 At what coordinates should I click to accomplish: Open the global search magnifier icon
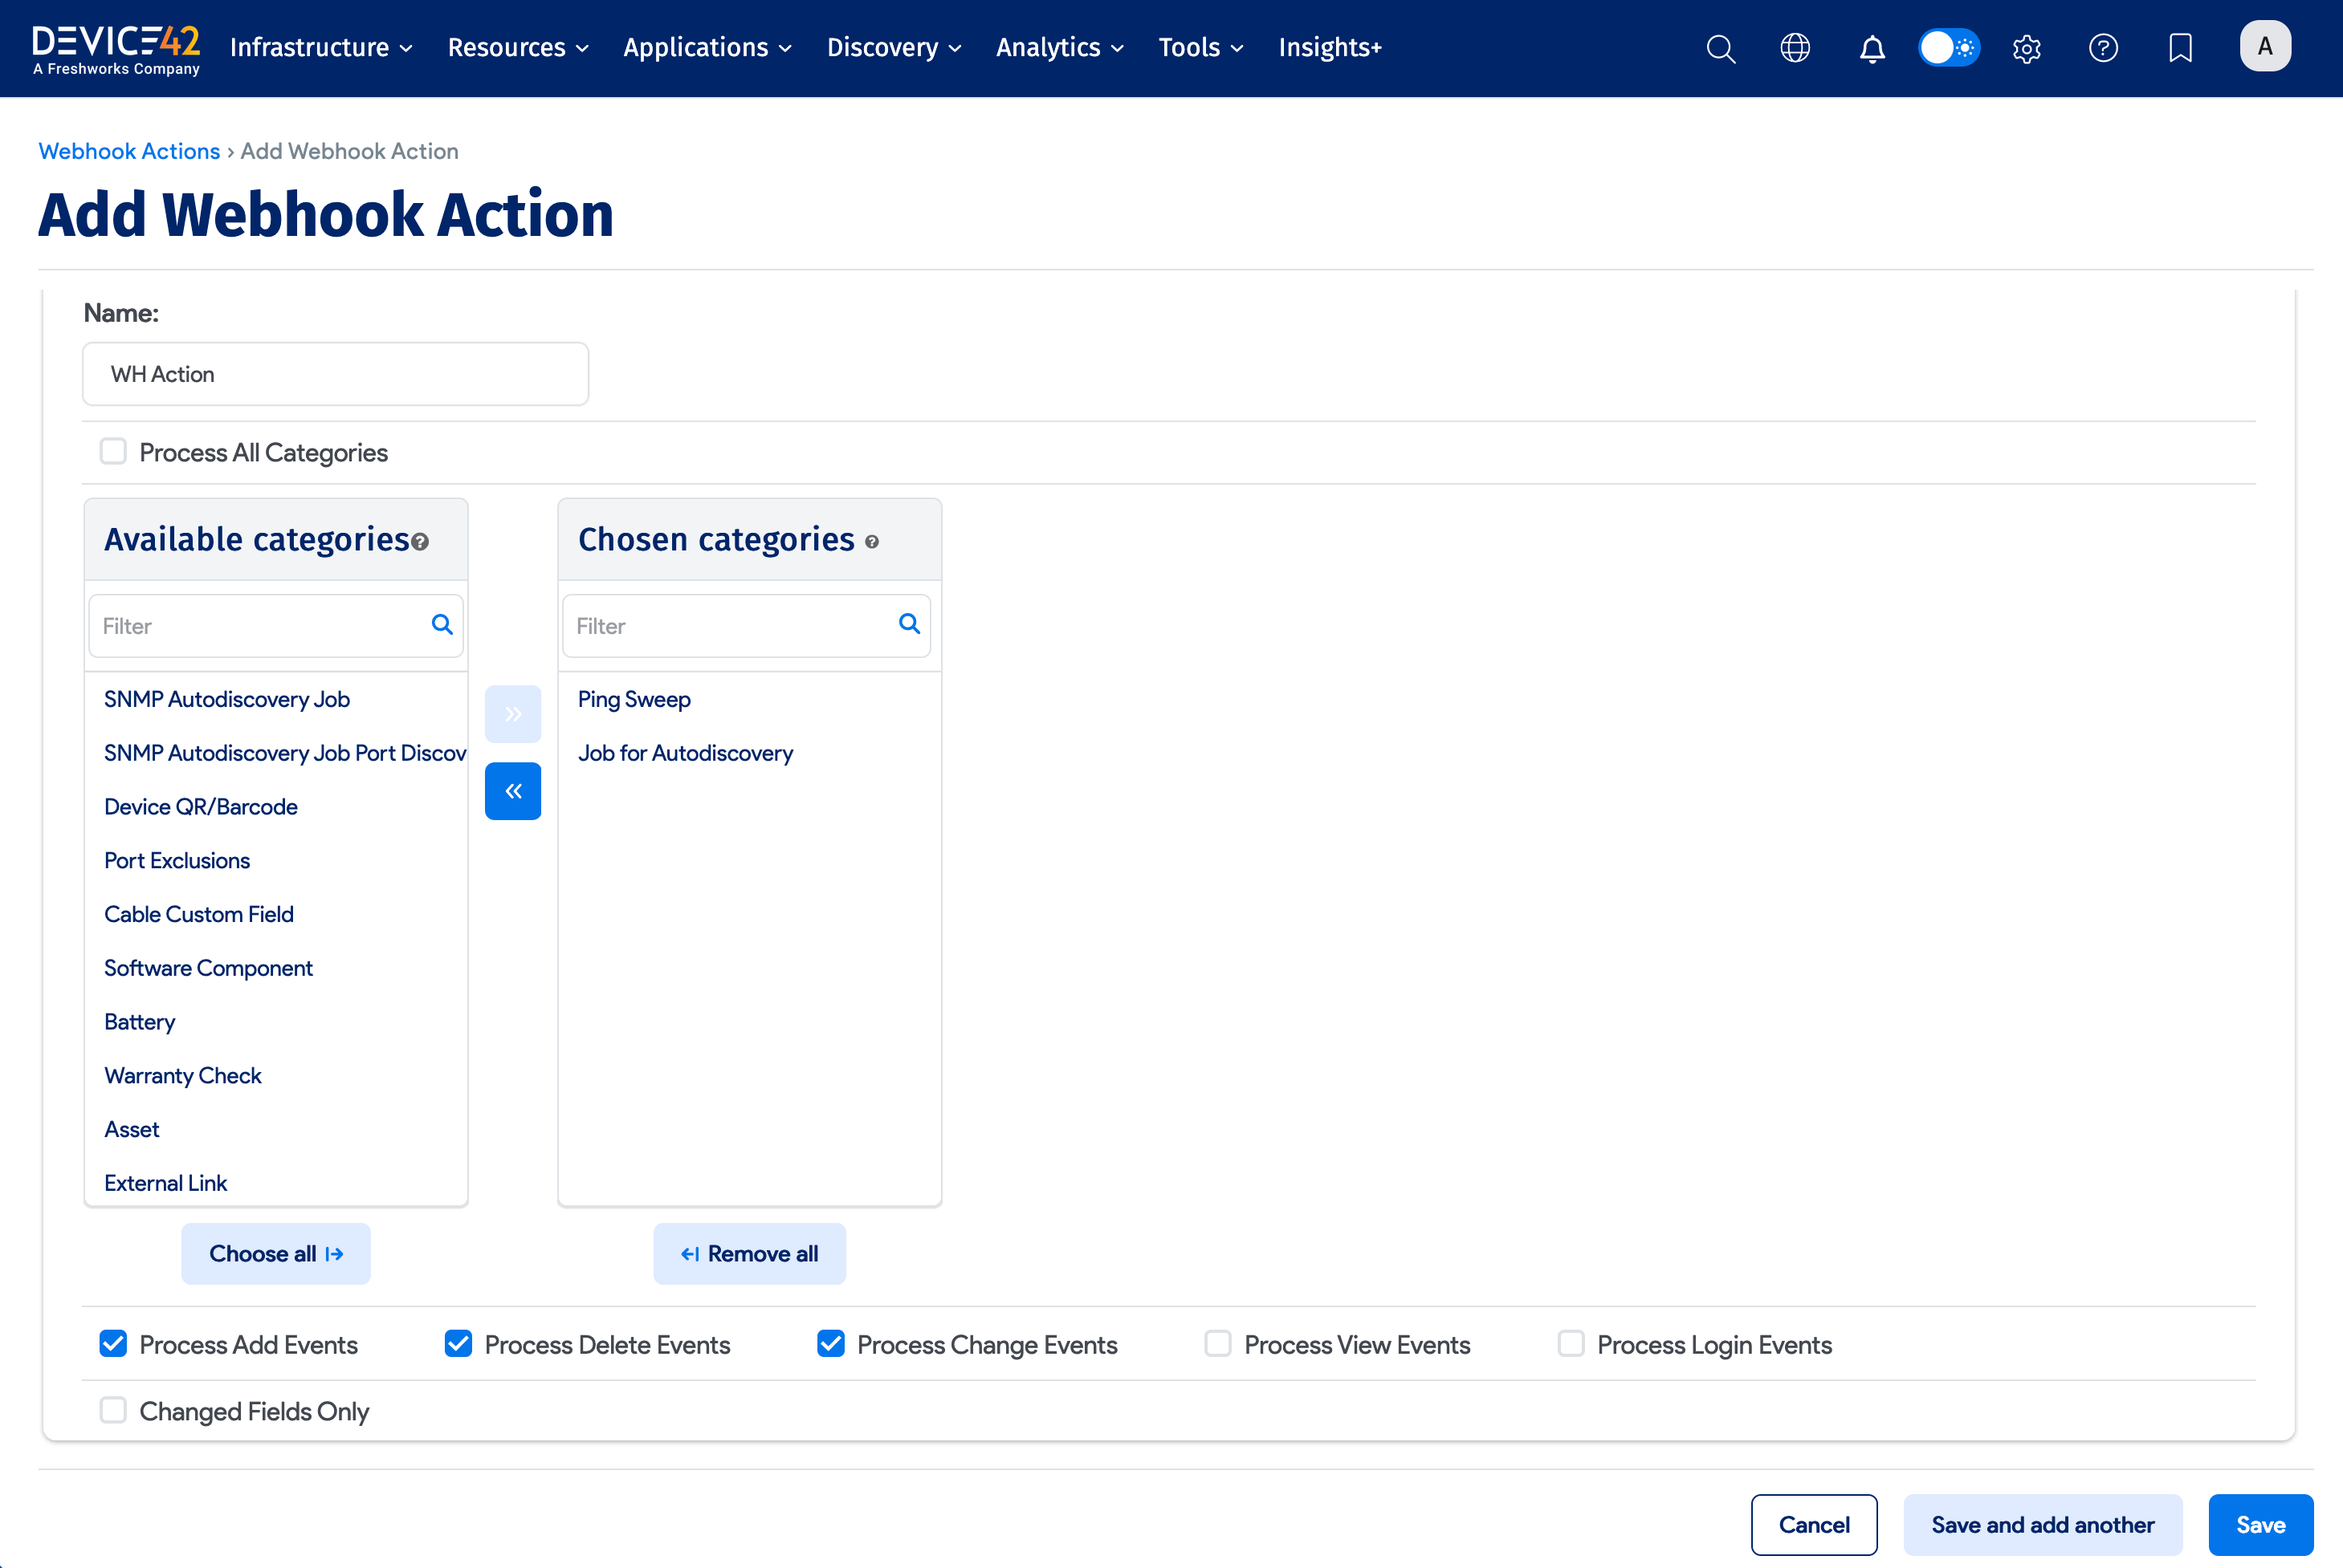click(1721, 47)
